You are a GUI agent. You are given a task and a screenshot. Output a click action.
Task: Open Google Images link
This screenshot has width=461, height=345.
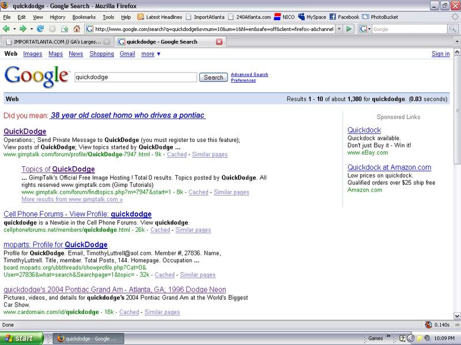(x=33, y=53)
